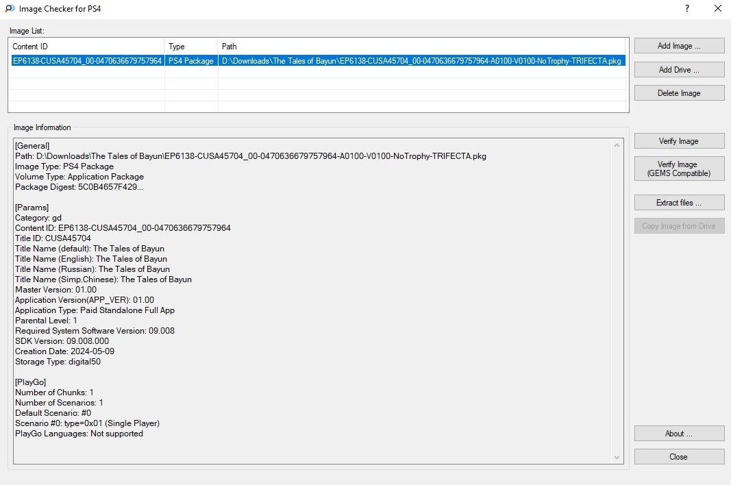The height and width of the screenshot is (485, 731).
Task: Open the About dialog
Action: pyautogui.click(x=679, y=433)
